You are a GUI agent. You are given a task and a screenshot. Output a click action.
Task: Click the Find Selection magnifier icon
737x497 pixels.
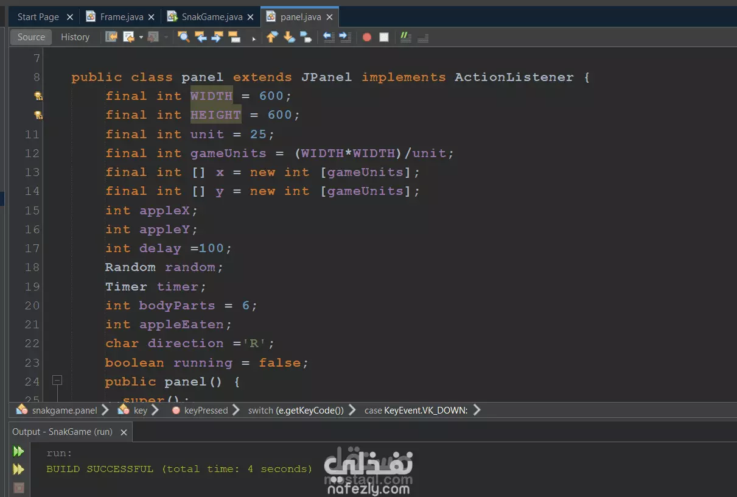[x=183, y=37]
